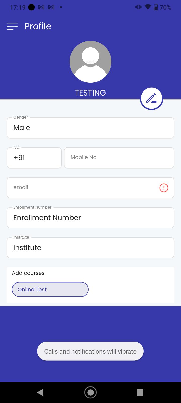Tap the profile avatar picture
181x403 pixels.
coord(90,62)
